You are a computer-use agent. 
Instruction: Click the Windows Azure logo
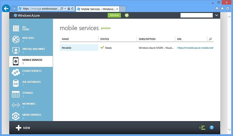click(x=27, y=16)
